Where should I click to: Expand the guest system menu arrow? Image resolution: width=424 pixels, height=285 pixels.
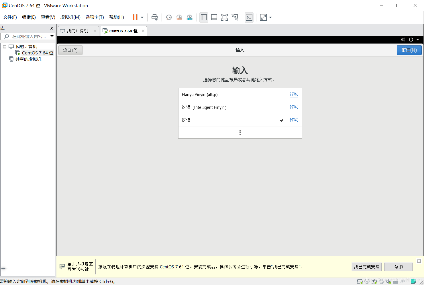click(x=418, y=40)
